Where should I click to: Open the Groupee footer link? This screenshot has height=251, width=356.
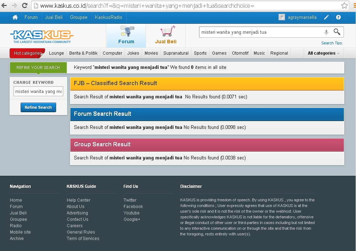point(18,219)
